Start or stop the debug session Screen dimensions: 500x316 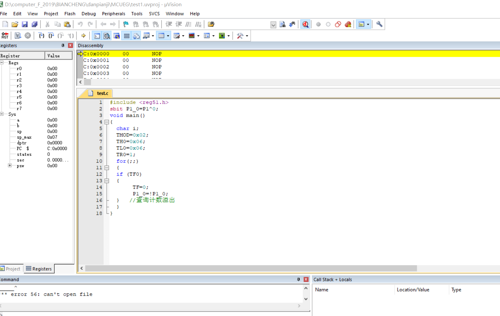305,25
